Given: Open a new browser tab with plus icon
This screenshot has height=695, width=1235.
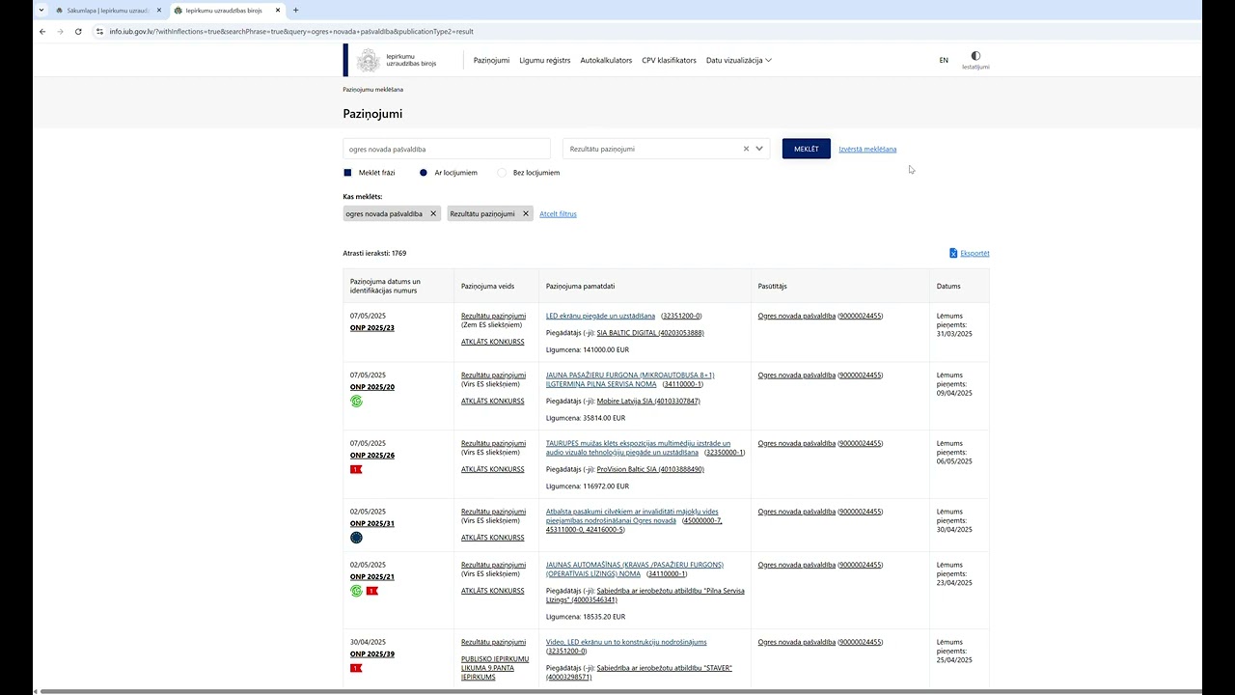Looking at the screenshot, I should tap(295, 10).
